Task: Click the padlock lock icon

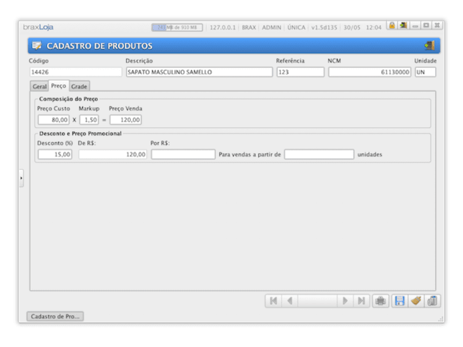Action: [392, 25]
